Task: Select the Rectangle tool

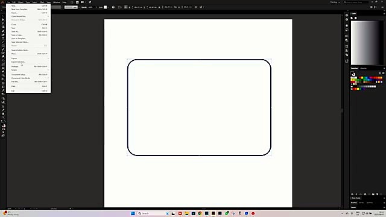Action: 3,46
